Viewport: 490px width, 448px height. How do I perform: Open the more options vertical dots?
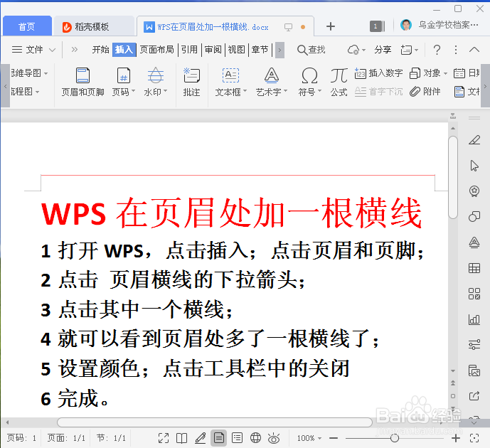456,50
